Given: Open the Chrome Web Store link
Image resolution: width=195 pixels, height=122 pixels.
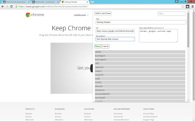Looking at the screenshot, I should (121, 120).
